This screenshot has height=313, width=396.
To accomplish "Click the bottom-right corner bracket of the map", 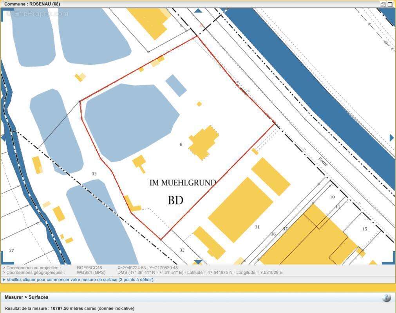I will click(x=389, y=259).
